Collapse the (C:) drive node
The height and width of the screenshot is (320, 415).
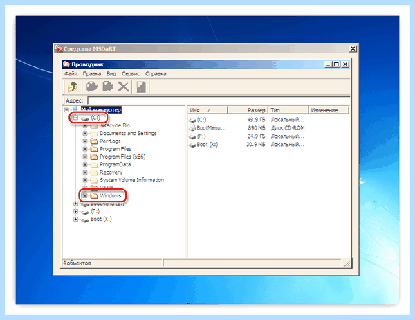(75, 118)
